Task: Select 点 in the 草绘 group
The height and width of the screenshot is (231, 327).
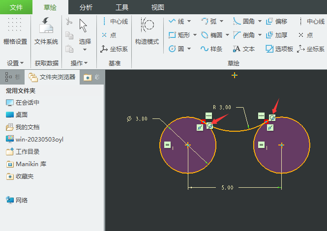Action: 305,35
